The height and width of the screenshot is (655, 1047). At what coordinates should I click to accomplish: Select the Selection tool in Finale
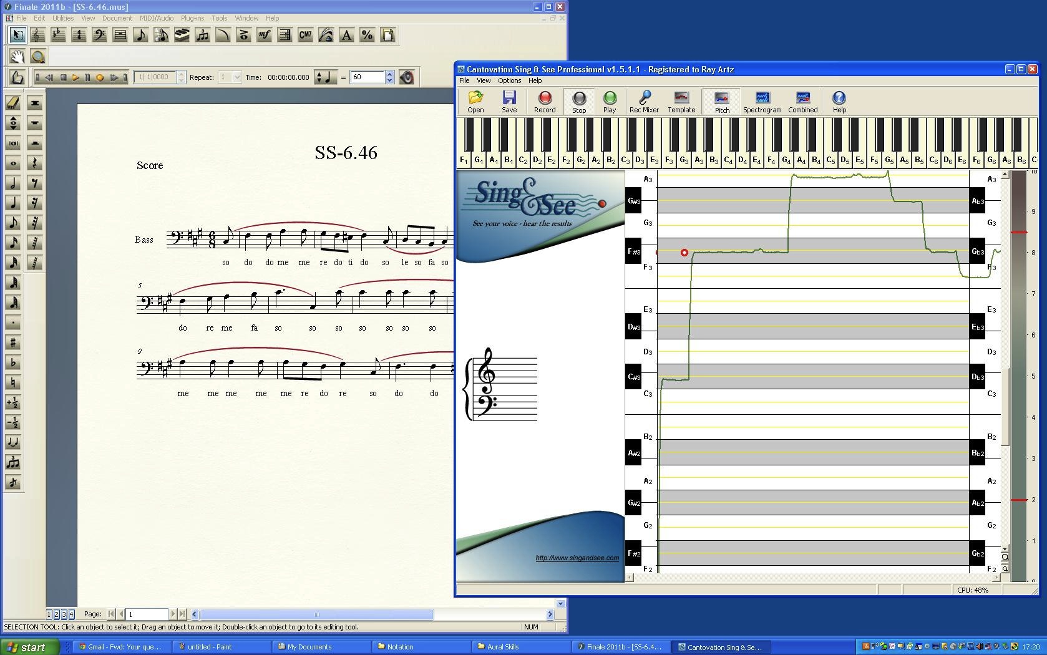point(17,36)
